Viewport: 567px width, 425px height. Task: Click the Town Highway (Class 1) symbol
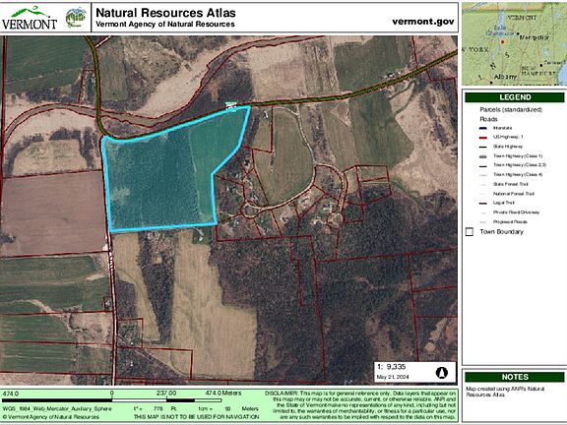[482, 156]
